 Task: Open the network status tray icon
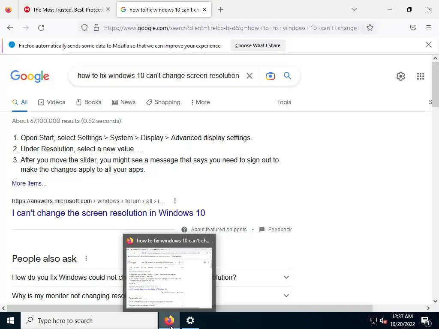(373, 320)
